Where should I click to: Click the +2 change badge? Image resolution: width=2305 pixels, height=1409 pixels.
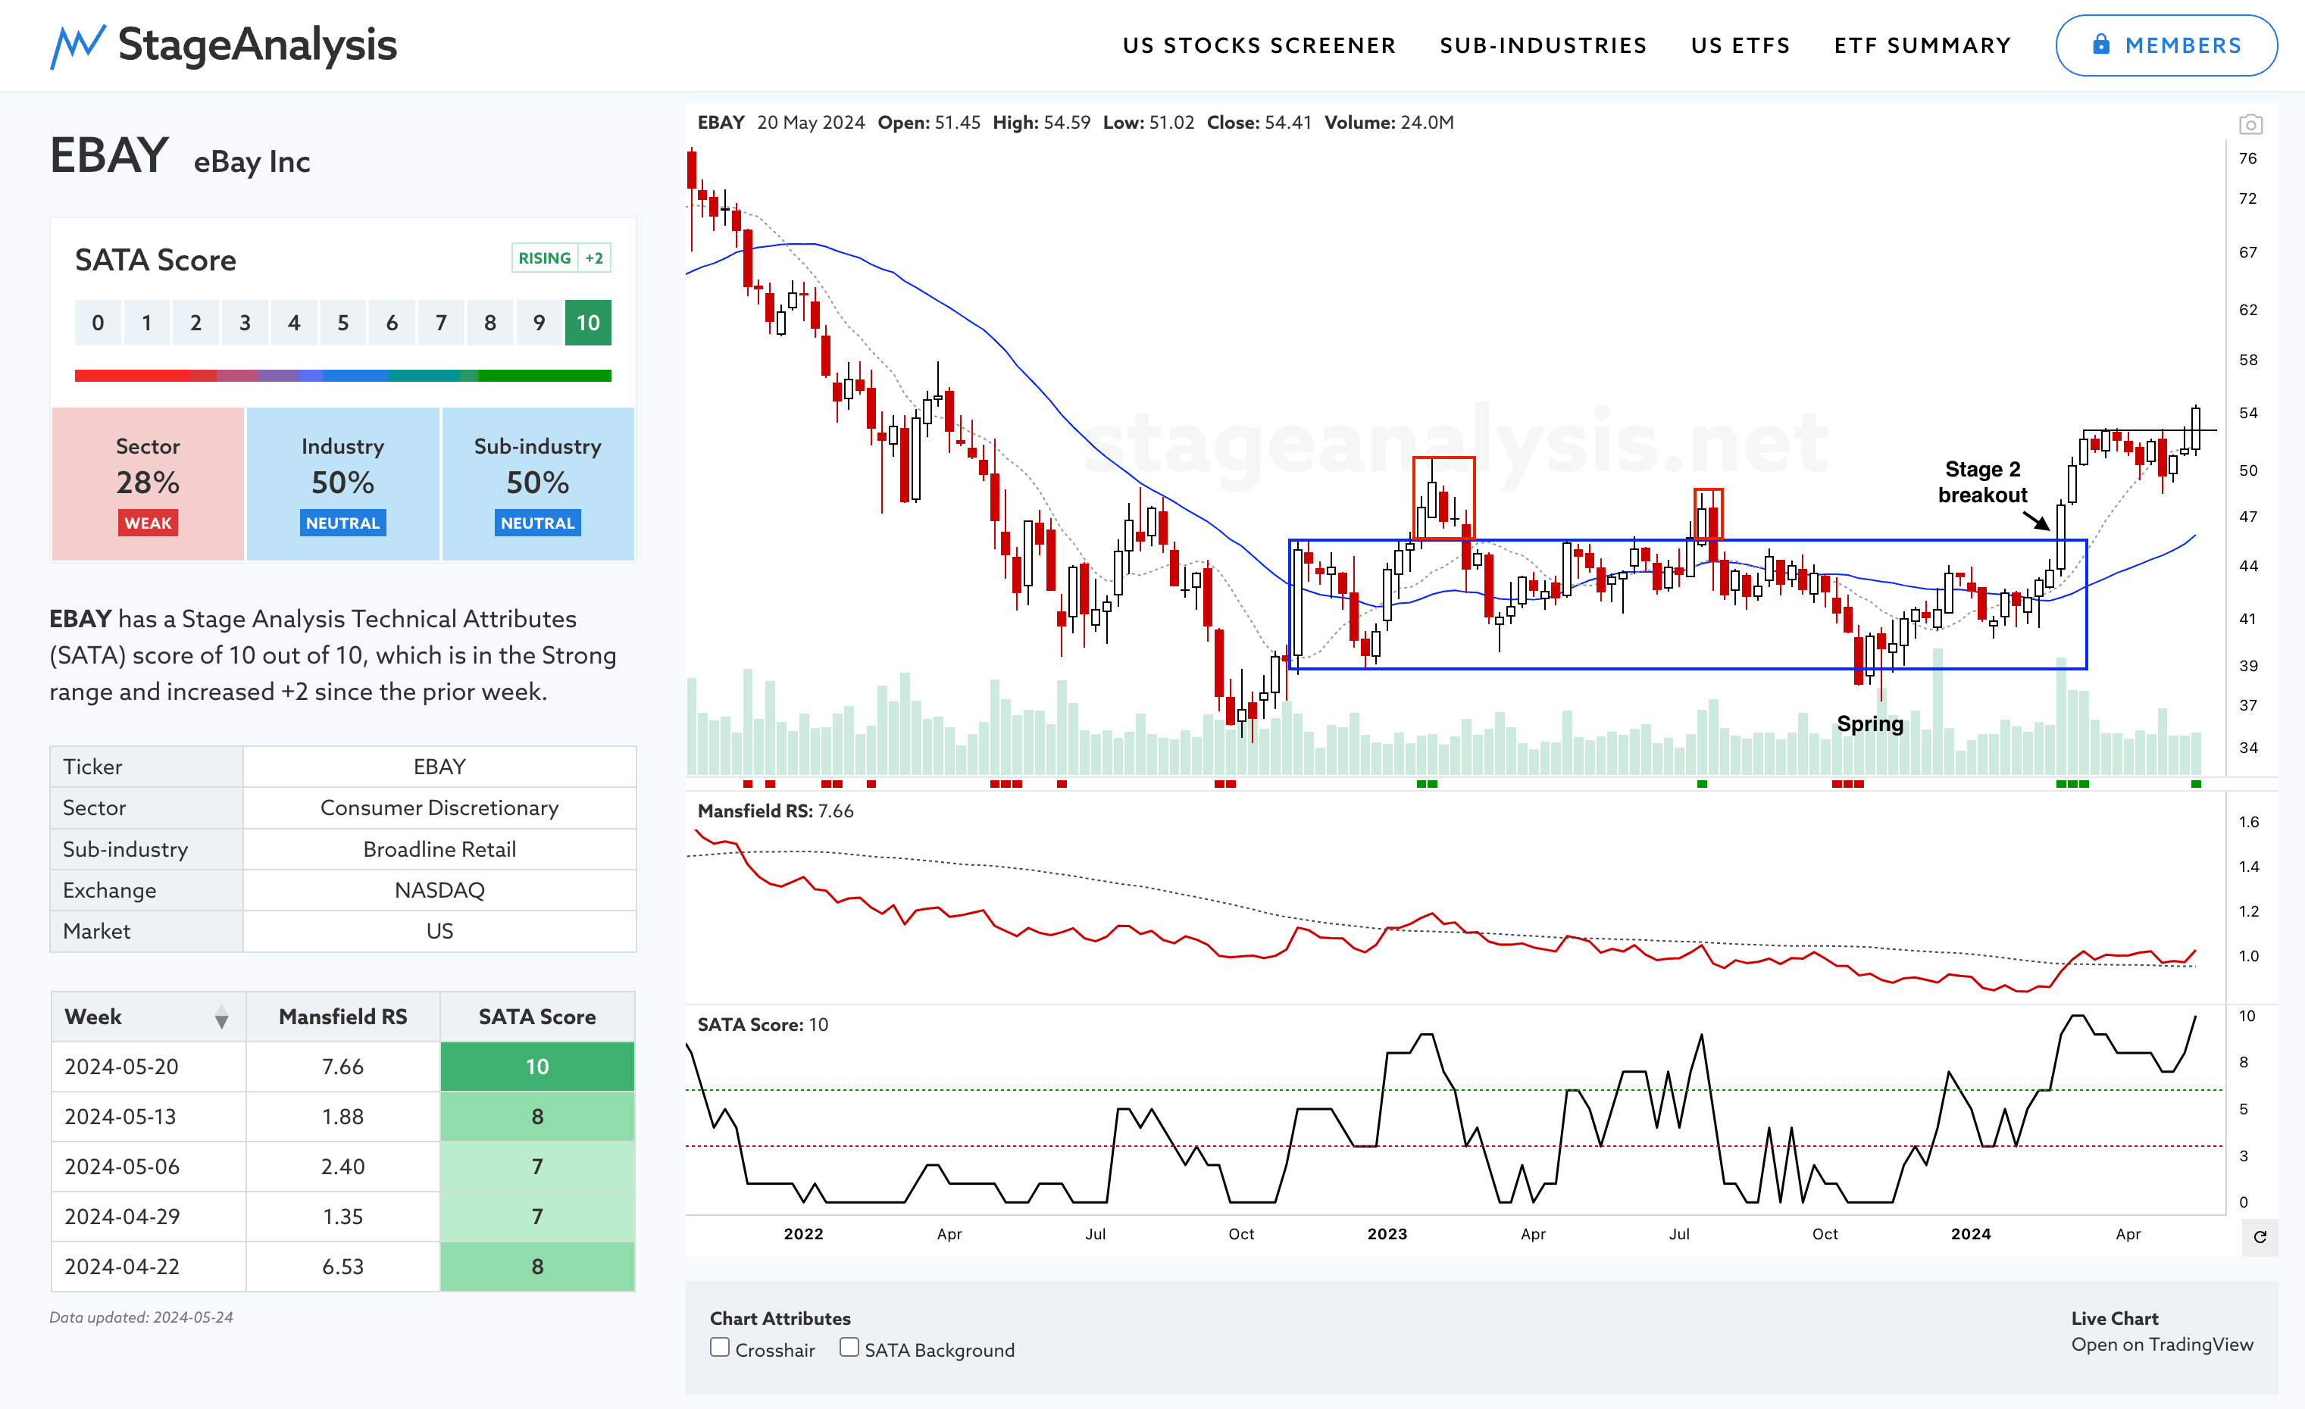coord(594,258)
